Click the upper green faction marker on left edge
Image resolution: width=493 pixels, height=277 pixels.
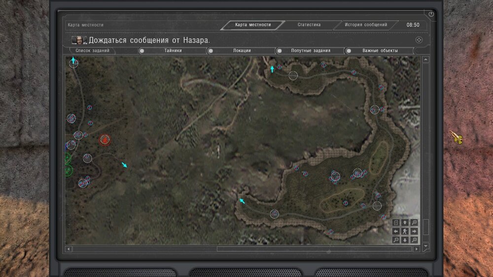[x=68, y=158]
